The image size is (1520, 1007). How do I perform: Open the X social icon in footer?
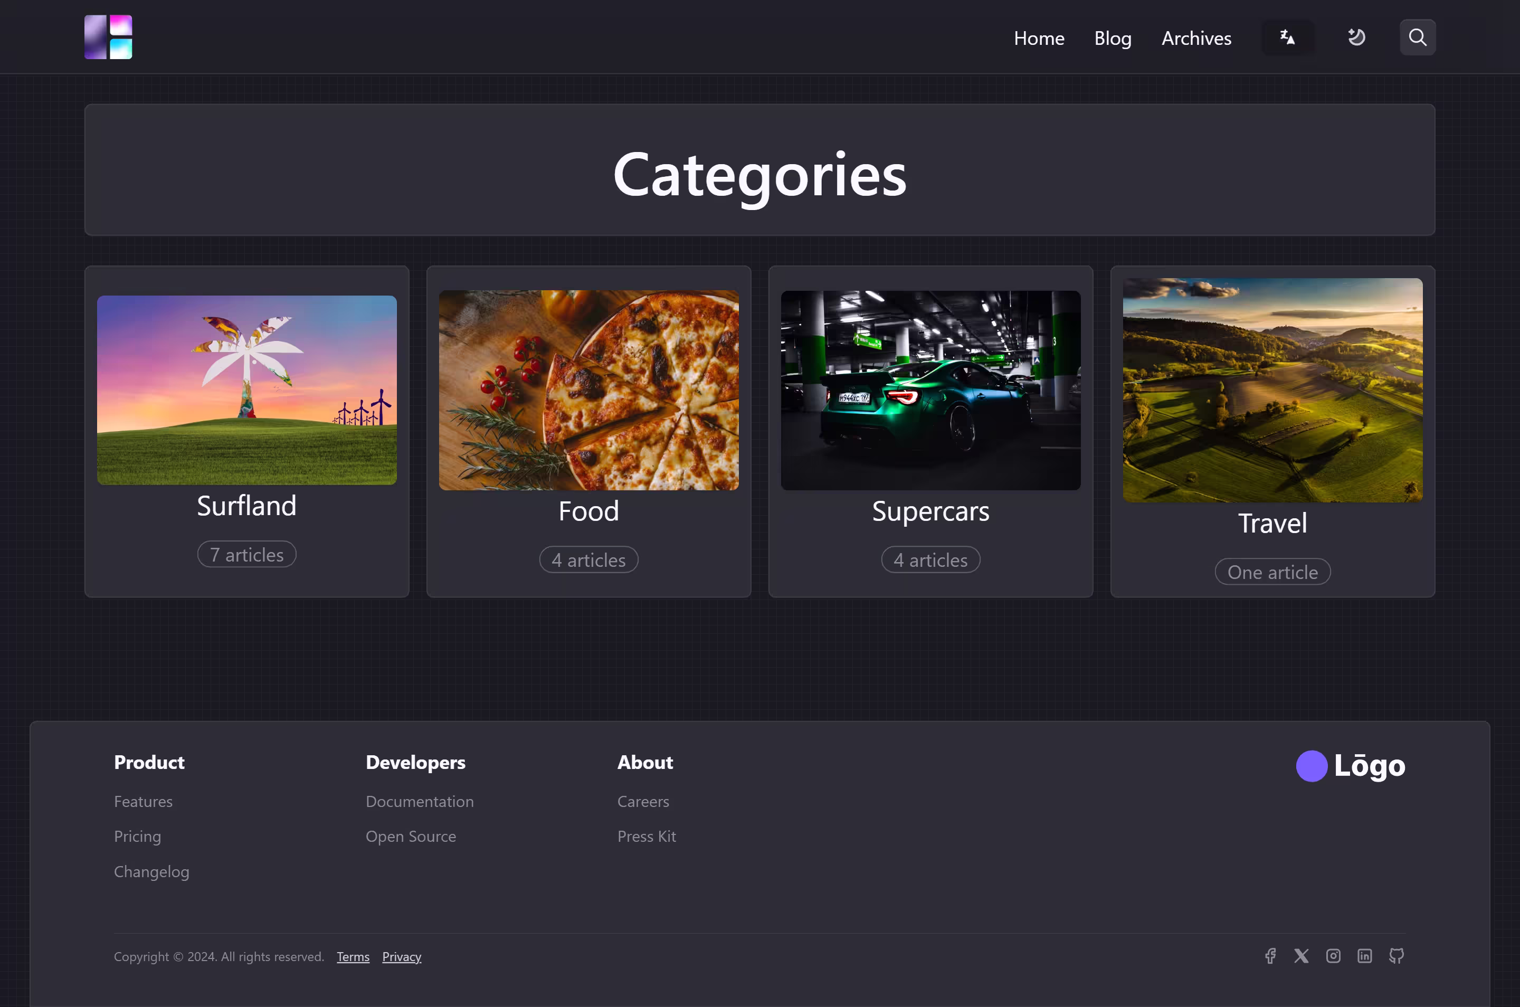click(1301, 956)
